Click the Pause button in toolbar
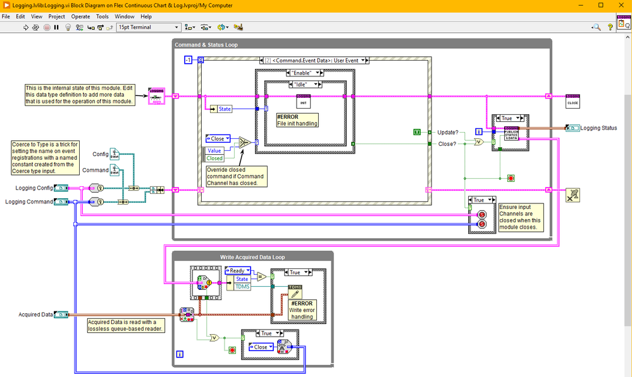The height and width of the screenshot is (377, 632). tap(56, 27)
